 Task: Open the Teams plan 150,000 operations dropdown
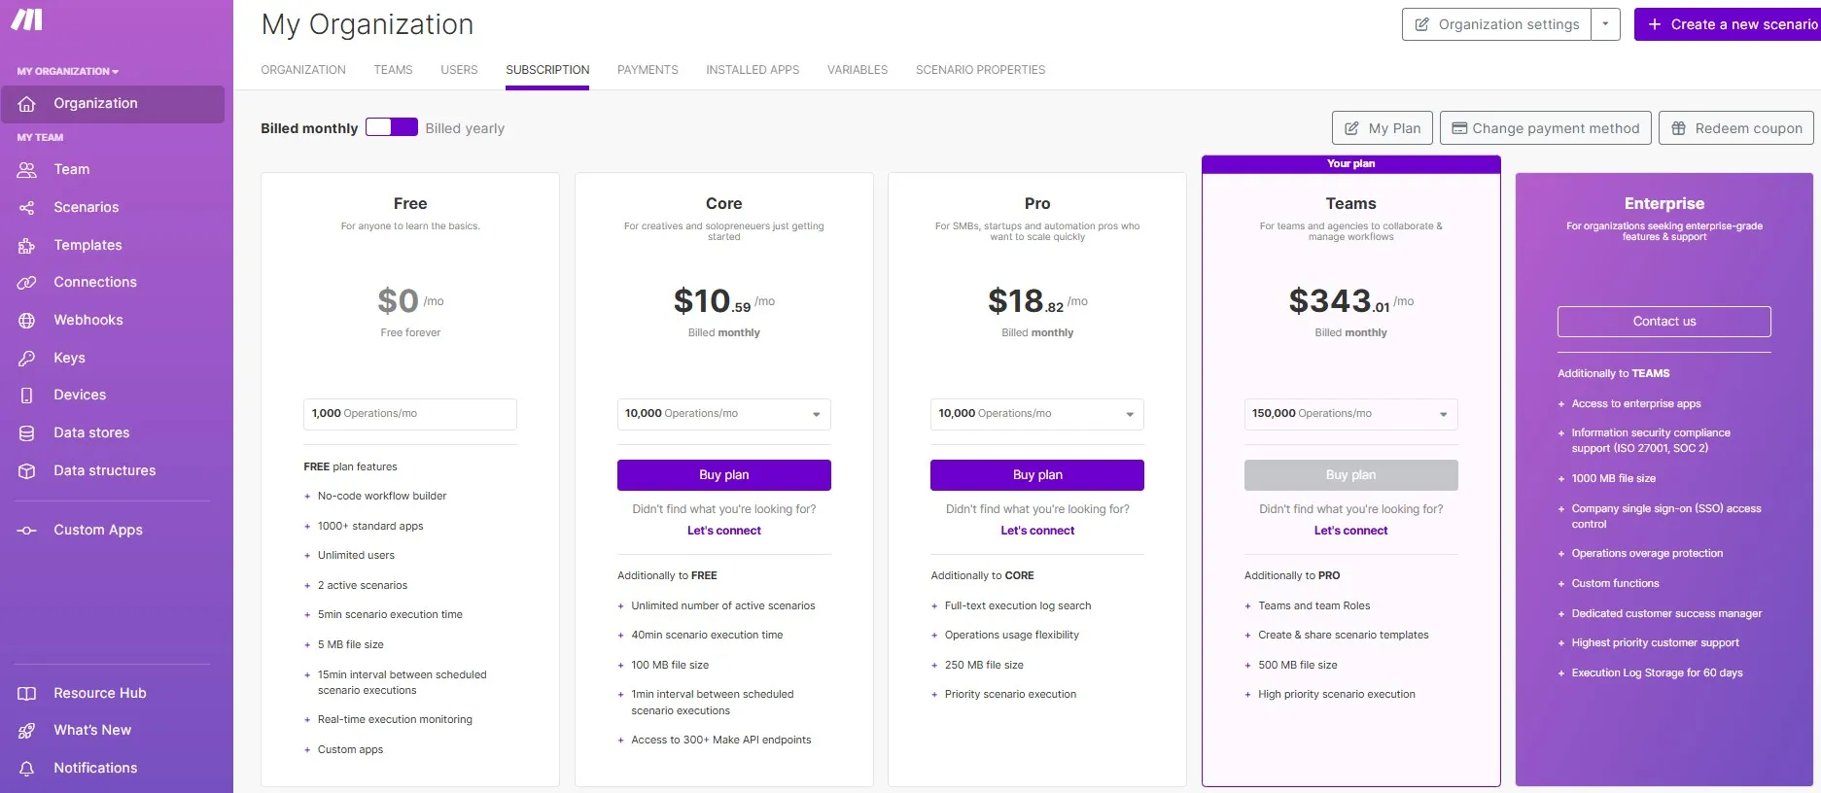1351,414
